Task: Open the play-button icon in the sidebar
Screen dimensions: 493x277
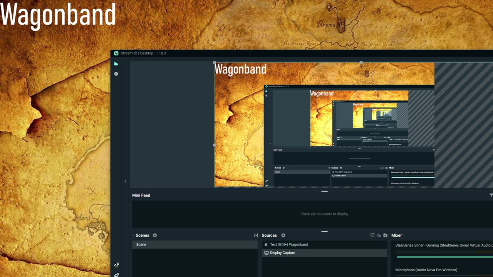Action: pyautogui.click(x=116, y=74)
